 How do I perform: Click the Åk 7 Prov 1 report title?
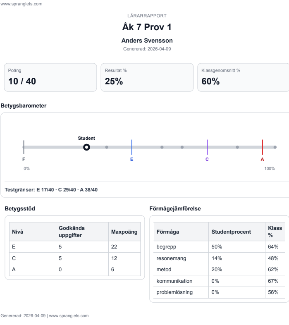[147, 27]
